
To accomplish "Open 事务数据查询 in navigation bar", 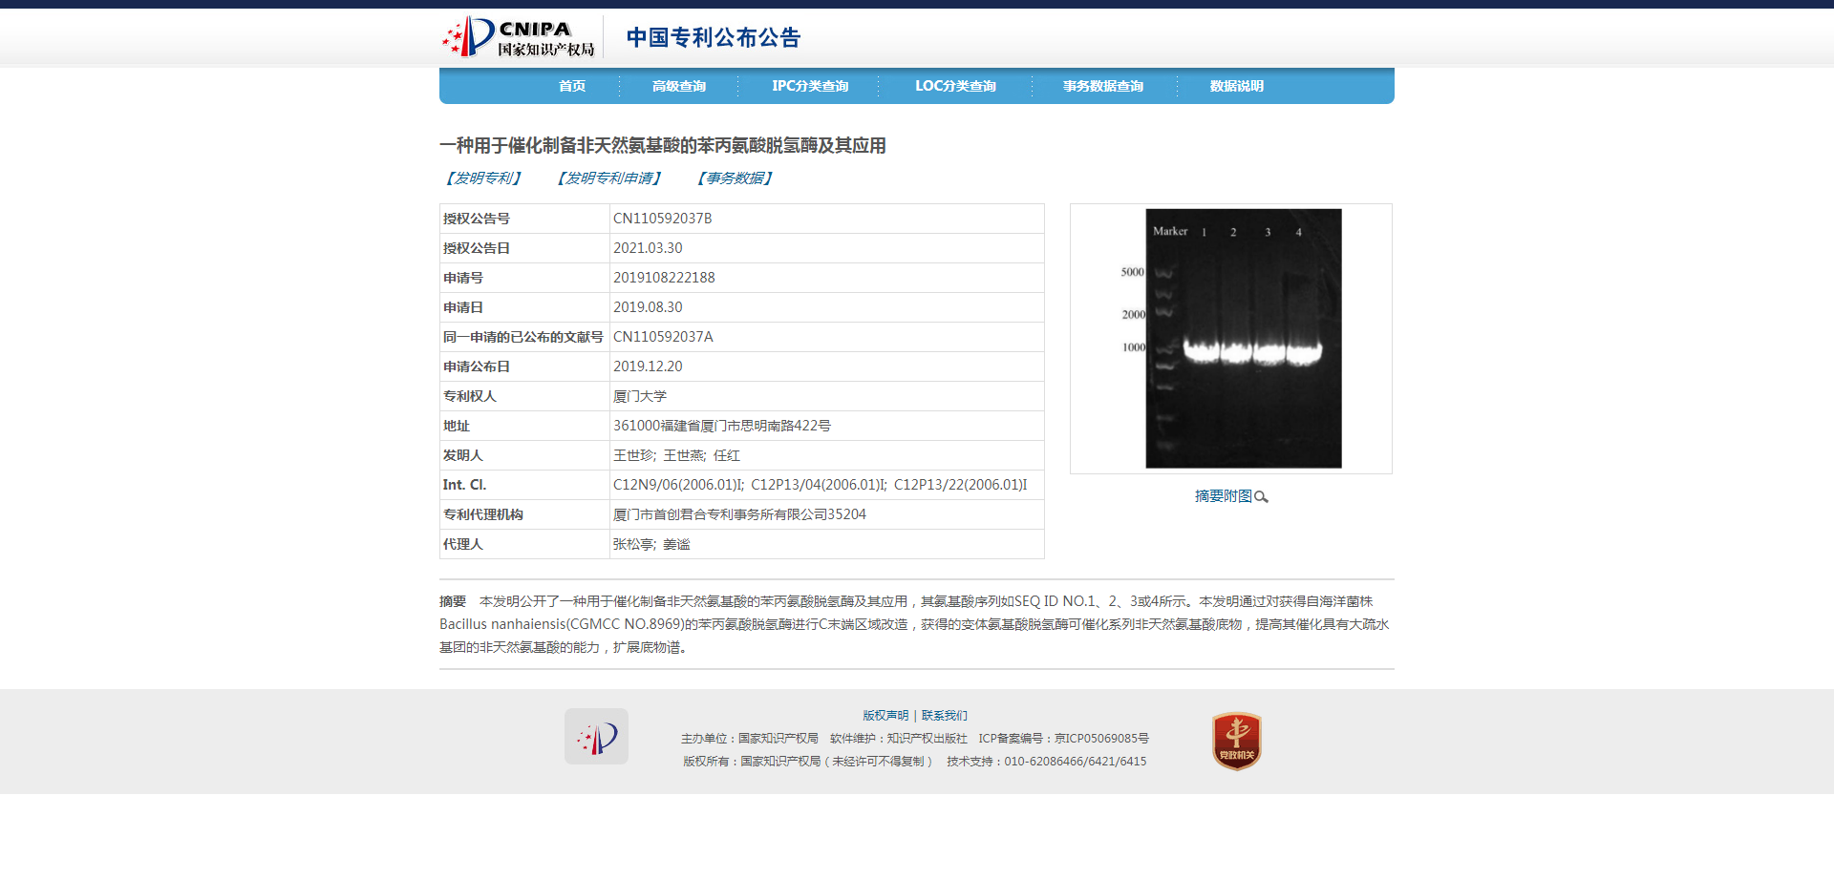I will pos(1102,86).
